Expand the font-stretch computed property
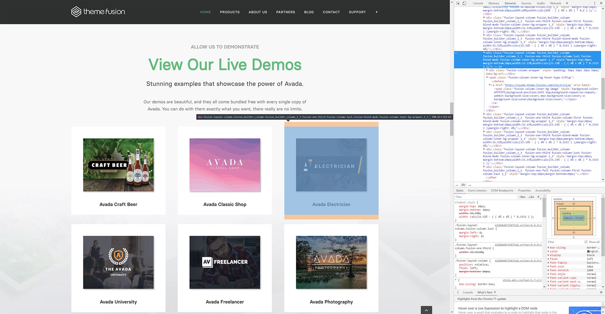Screen dimensions: 605x314 [549, 270]
